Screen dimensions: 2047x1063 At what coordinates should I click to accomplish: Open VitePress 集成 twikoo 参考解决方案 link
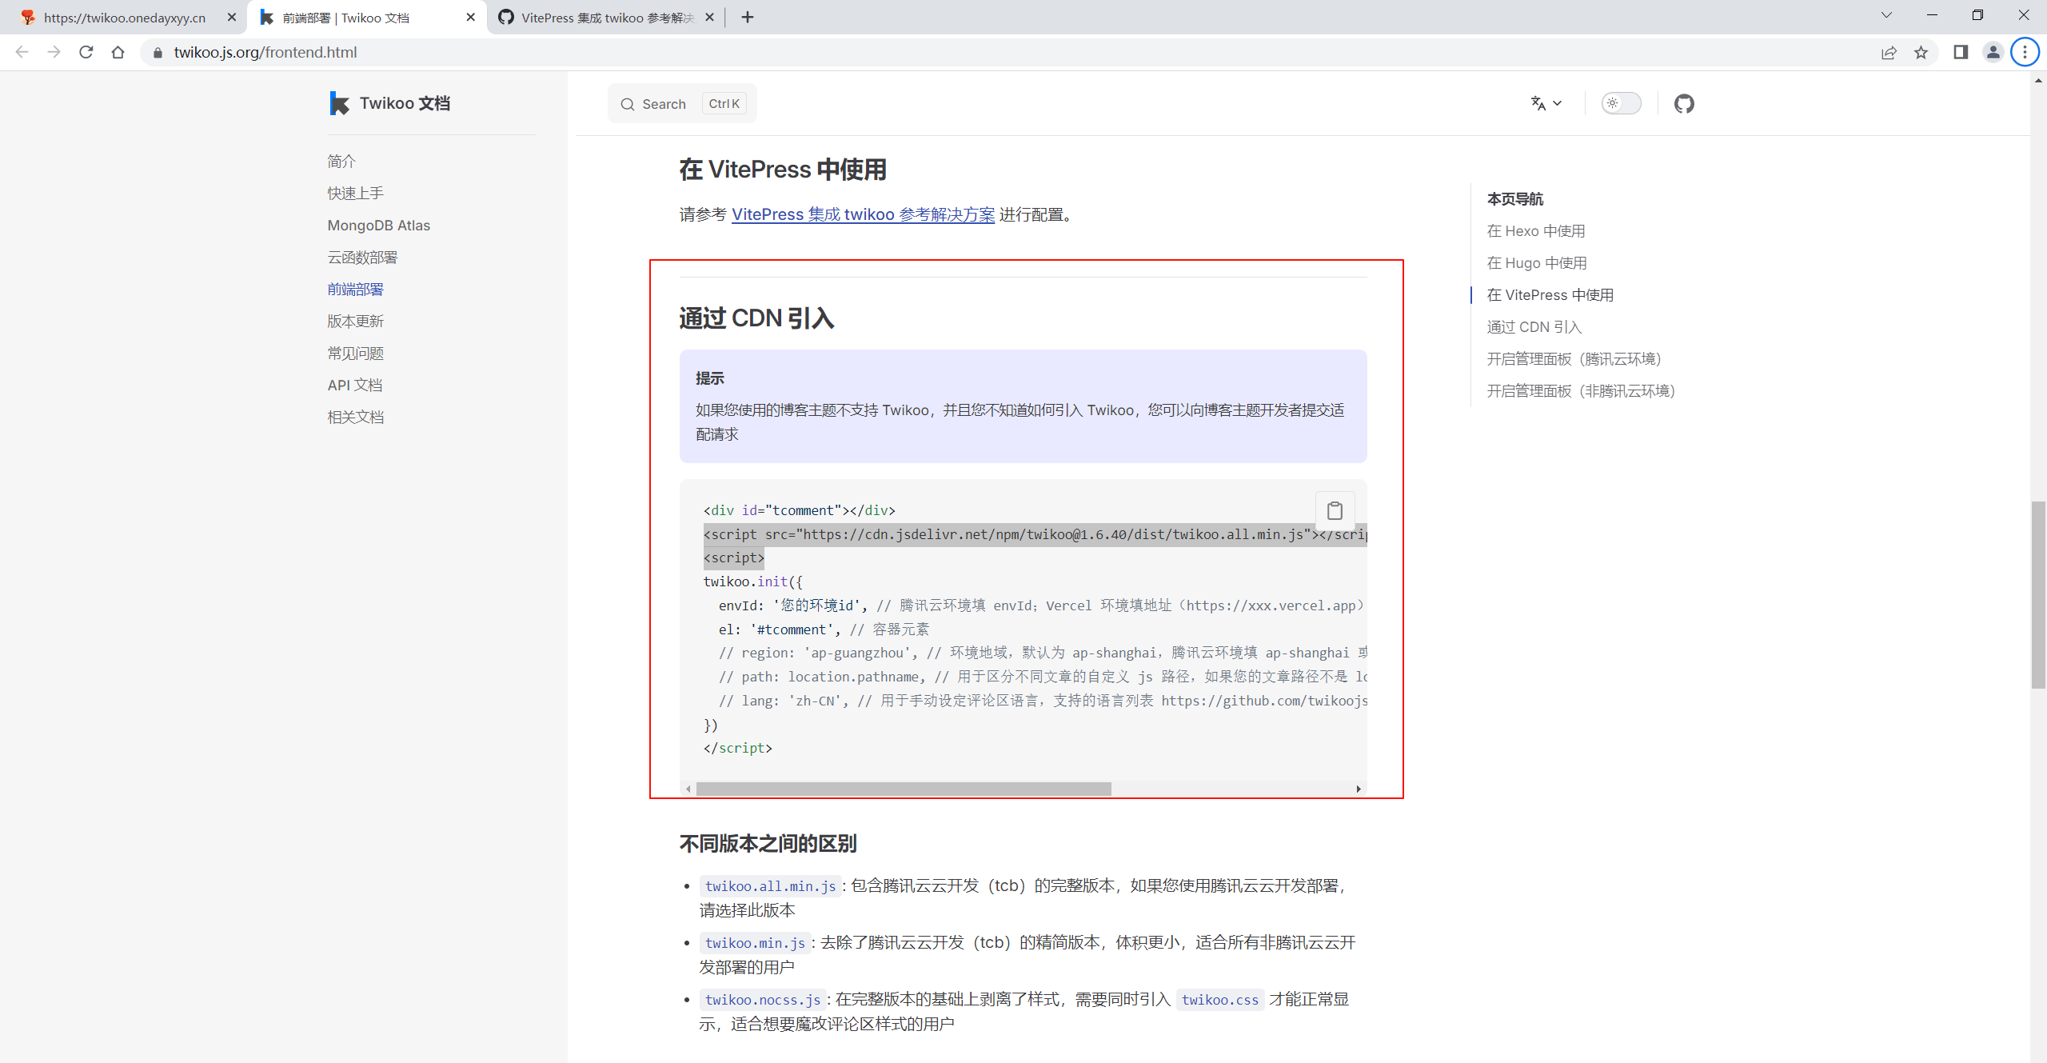(863, 214)
